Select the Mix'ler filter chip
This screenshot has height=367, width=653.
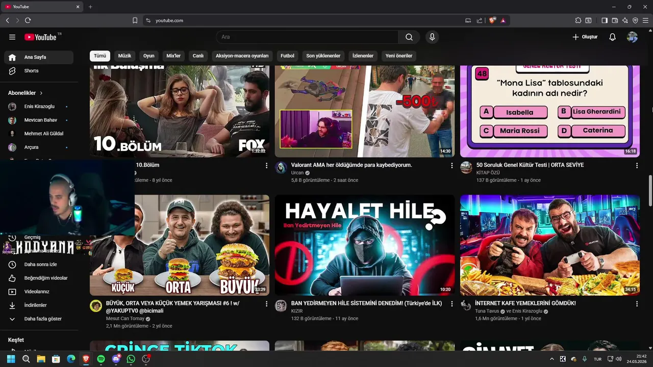tap(173, 56)
